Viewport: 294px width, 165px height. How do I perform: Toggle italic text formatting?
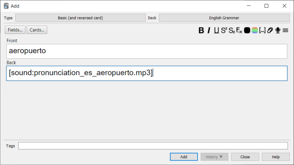[209, 31]
